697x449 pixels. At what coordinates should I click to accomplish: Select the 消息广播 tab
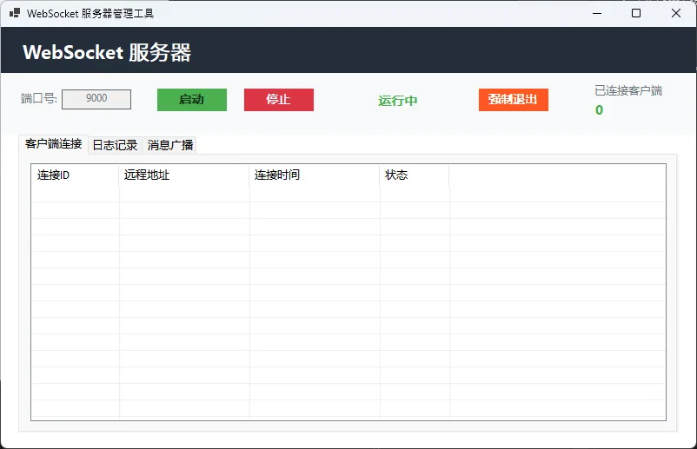tap(170, 145)
